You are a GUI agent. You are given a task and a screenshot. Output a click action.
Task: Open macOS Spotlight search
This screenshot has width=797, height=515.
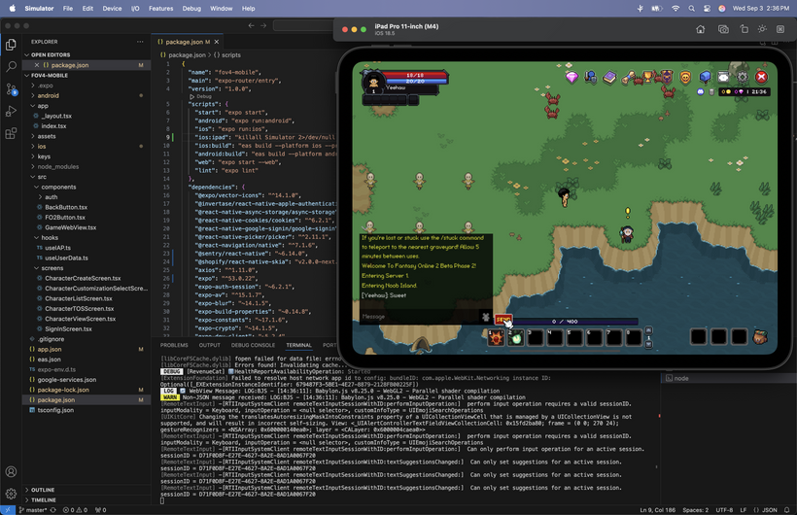692,9
